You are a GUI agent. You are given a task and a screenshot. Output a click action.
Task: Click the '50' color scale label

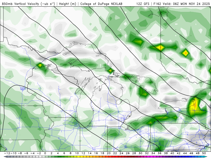[204, 153]
